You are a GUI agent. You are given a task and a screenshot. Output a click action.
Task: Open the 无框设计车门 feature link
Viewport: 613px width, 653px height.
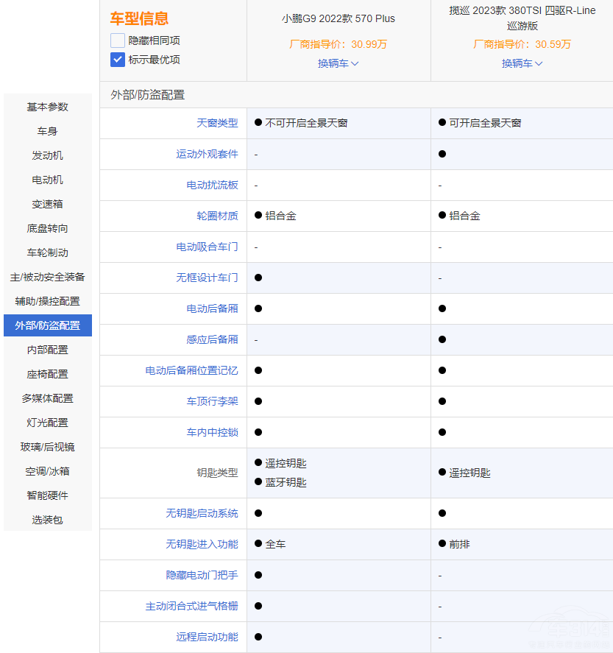pos(207,278)
